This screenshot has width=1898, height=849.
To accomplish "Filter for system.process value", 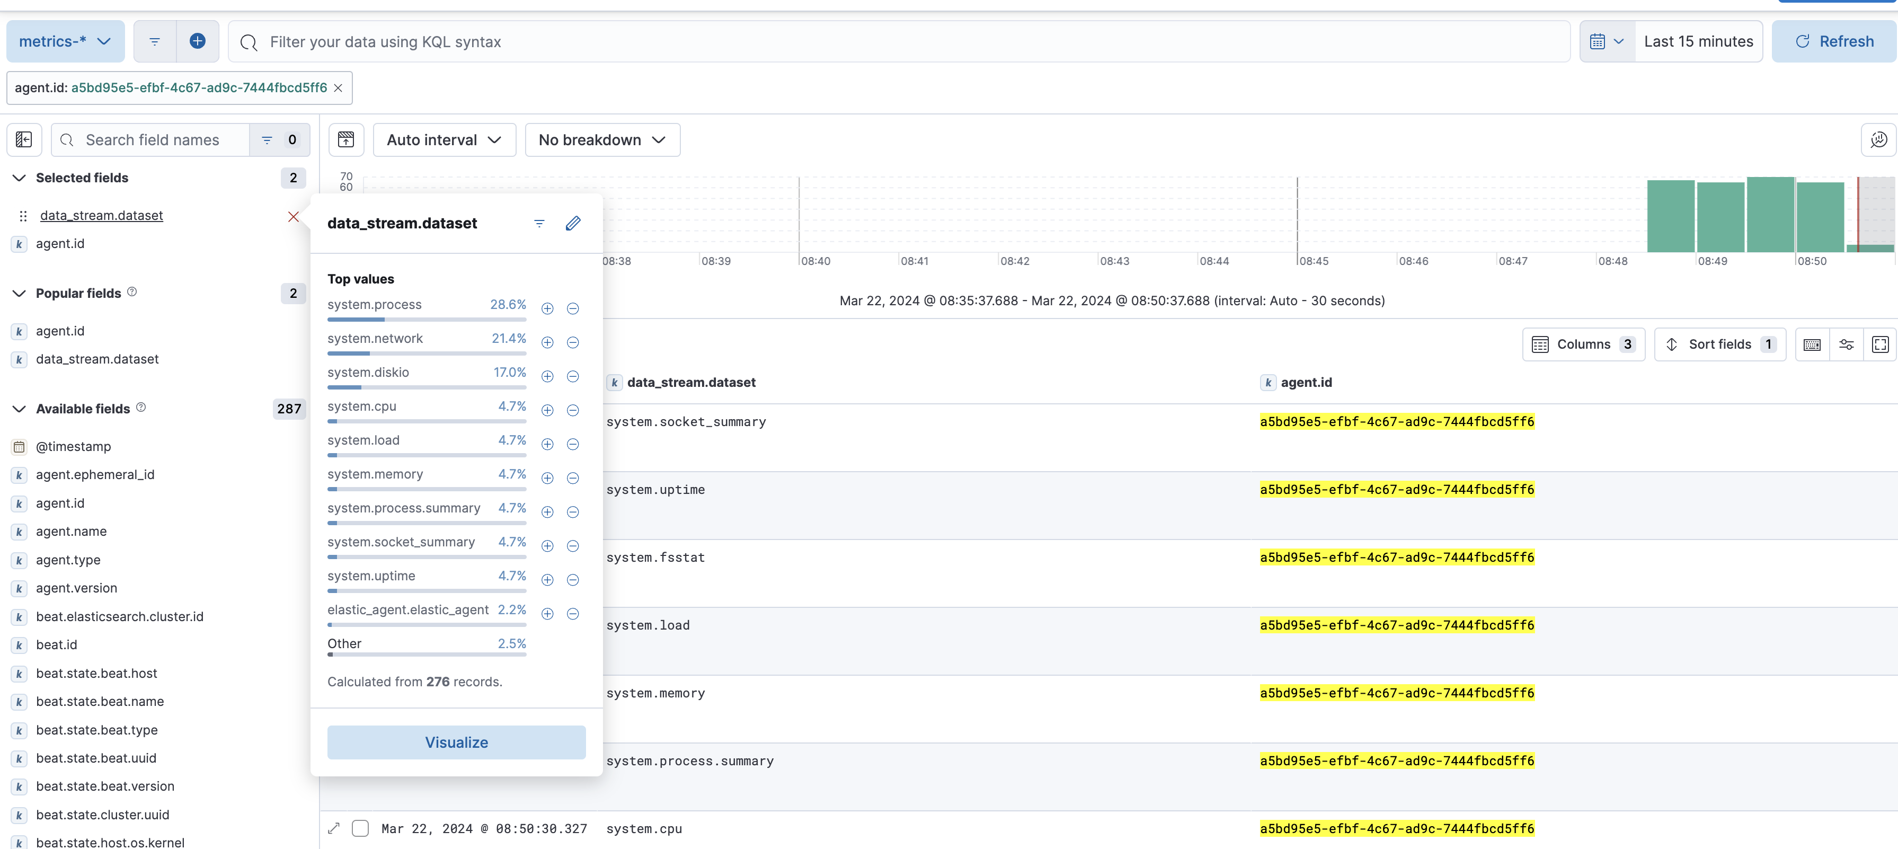I will click(x=547, y=309).
